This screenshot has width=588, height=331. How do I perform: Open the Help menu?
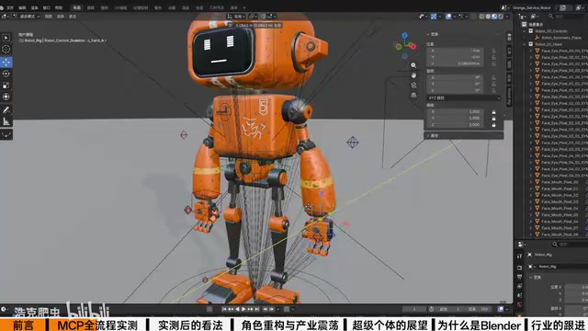click(x=59, y=7)
